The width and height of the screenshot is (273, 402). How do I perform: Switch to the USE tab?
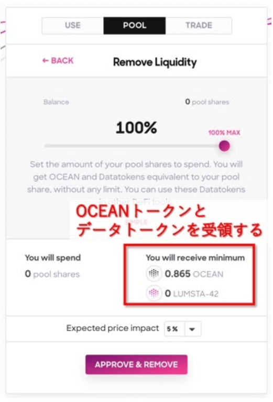tap(73, 25)
